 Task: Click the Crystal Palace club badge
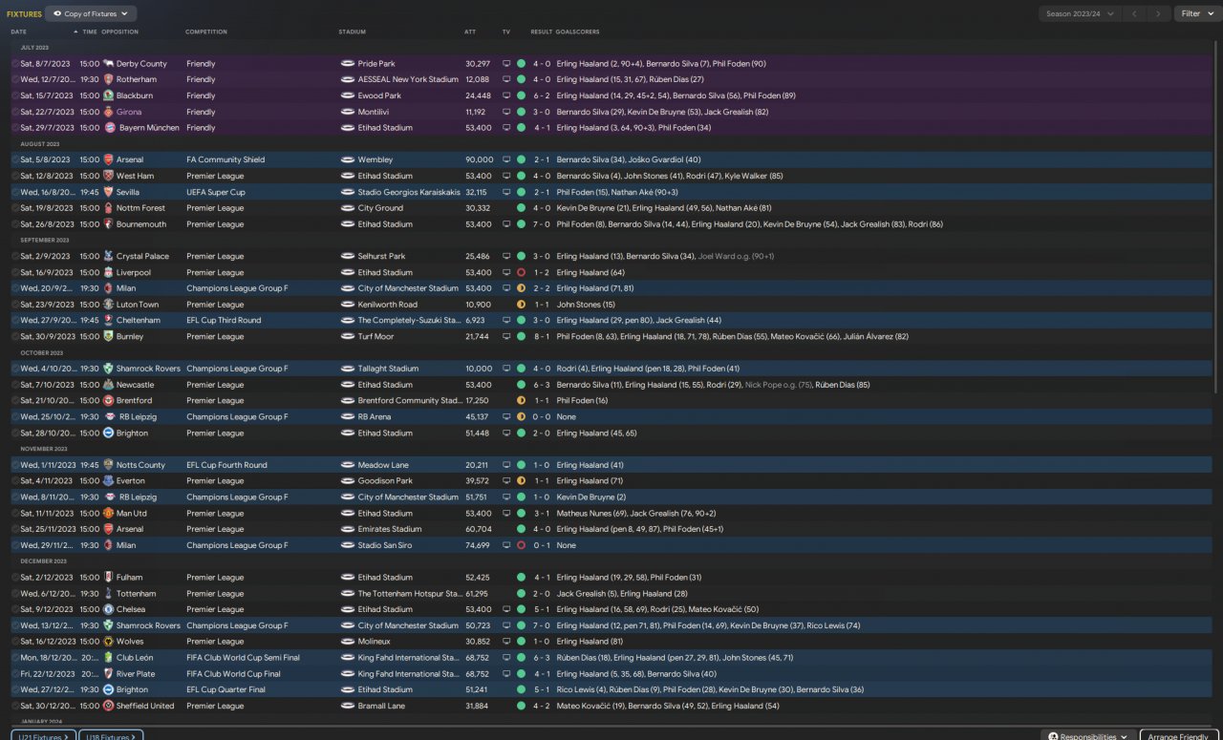(108, 256)
